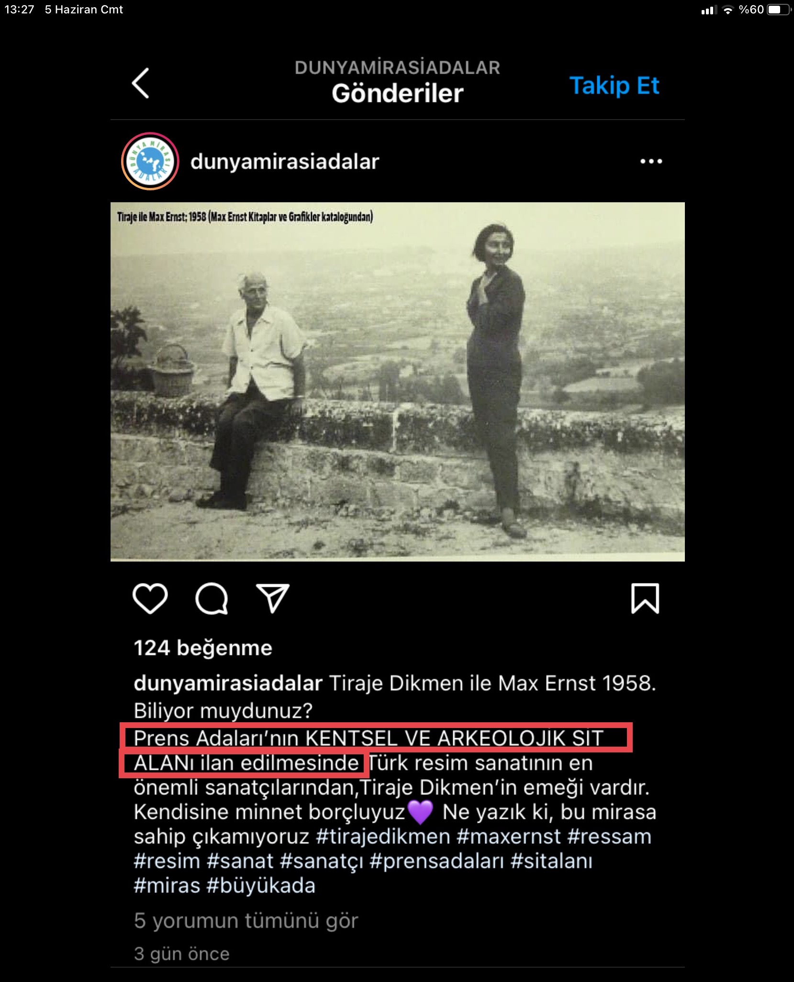
Task: Follow account with Takip Et
Action: [615, 86]
